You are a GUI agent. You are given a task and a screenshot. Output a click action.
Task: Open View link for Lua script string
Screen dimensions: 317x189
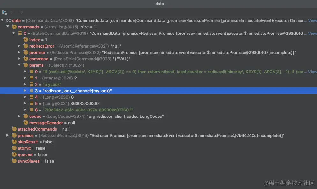pos(312,72)
